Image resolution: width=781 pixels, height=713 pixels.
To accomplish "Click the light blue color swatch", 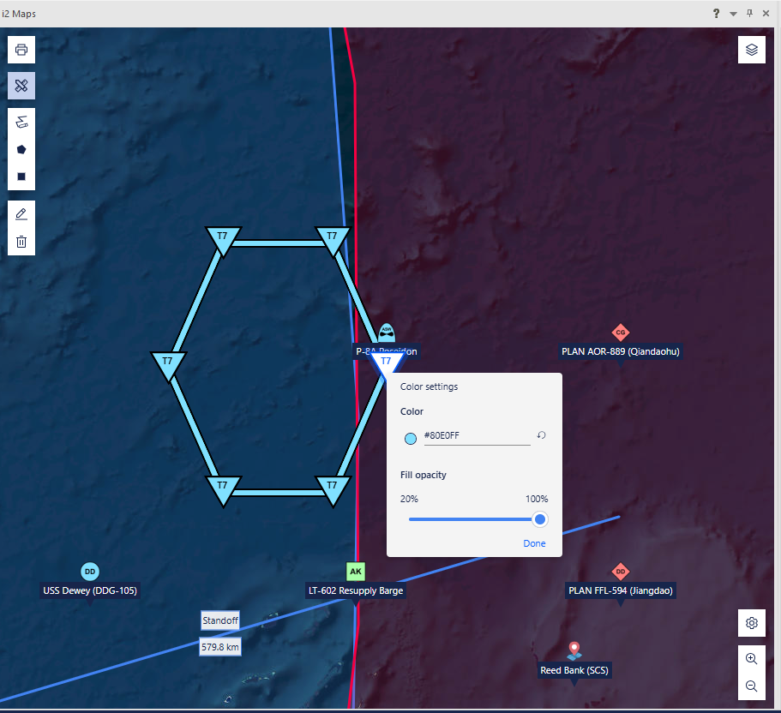I will pos(410,439).
